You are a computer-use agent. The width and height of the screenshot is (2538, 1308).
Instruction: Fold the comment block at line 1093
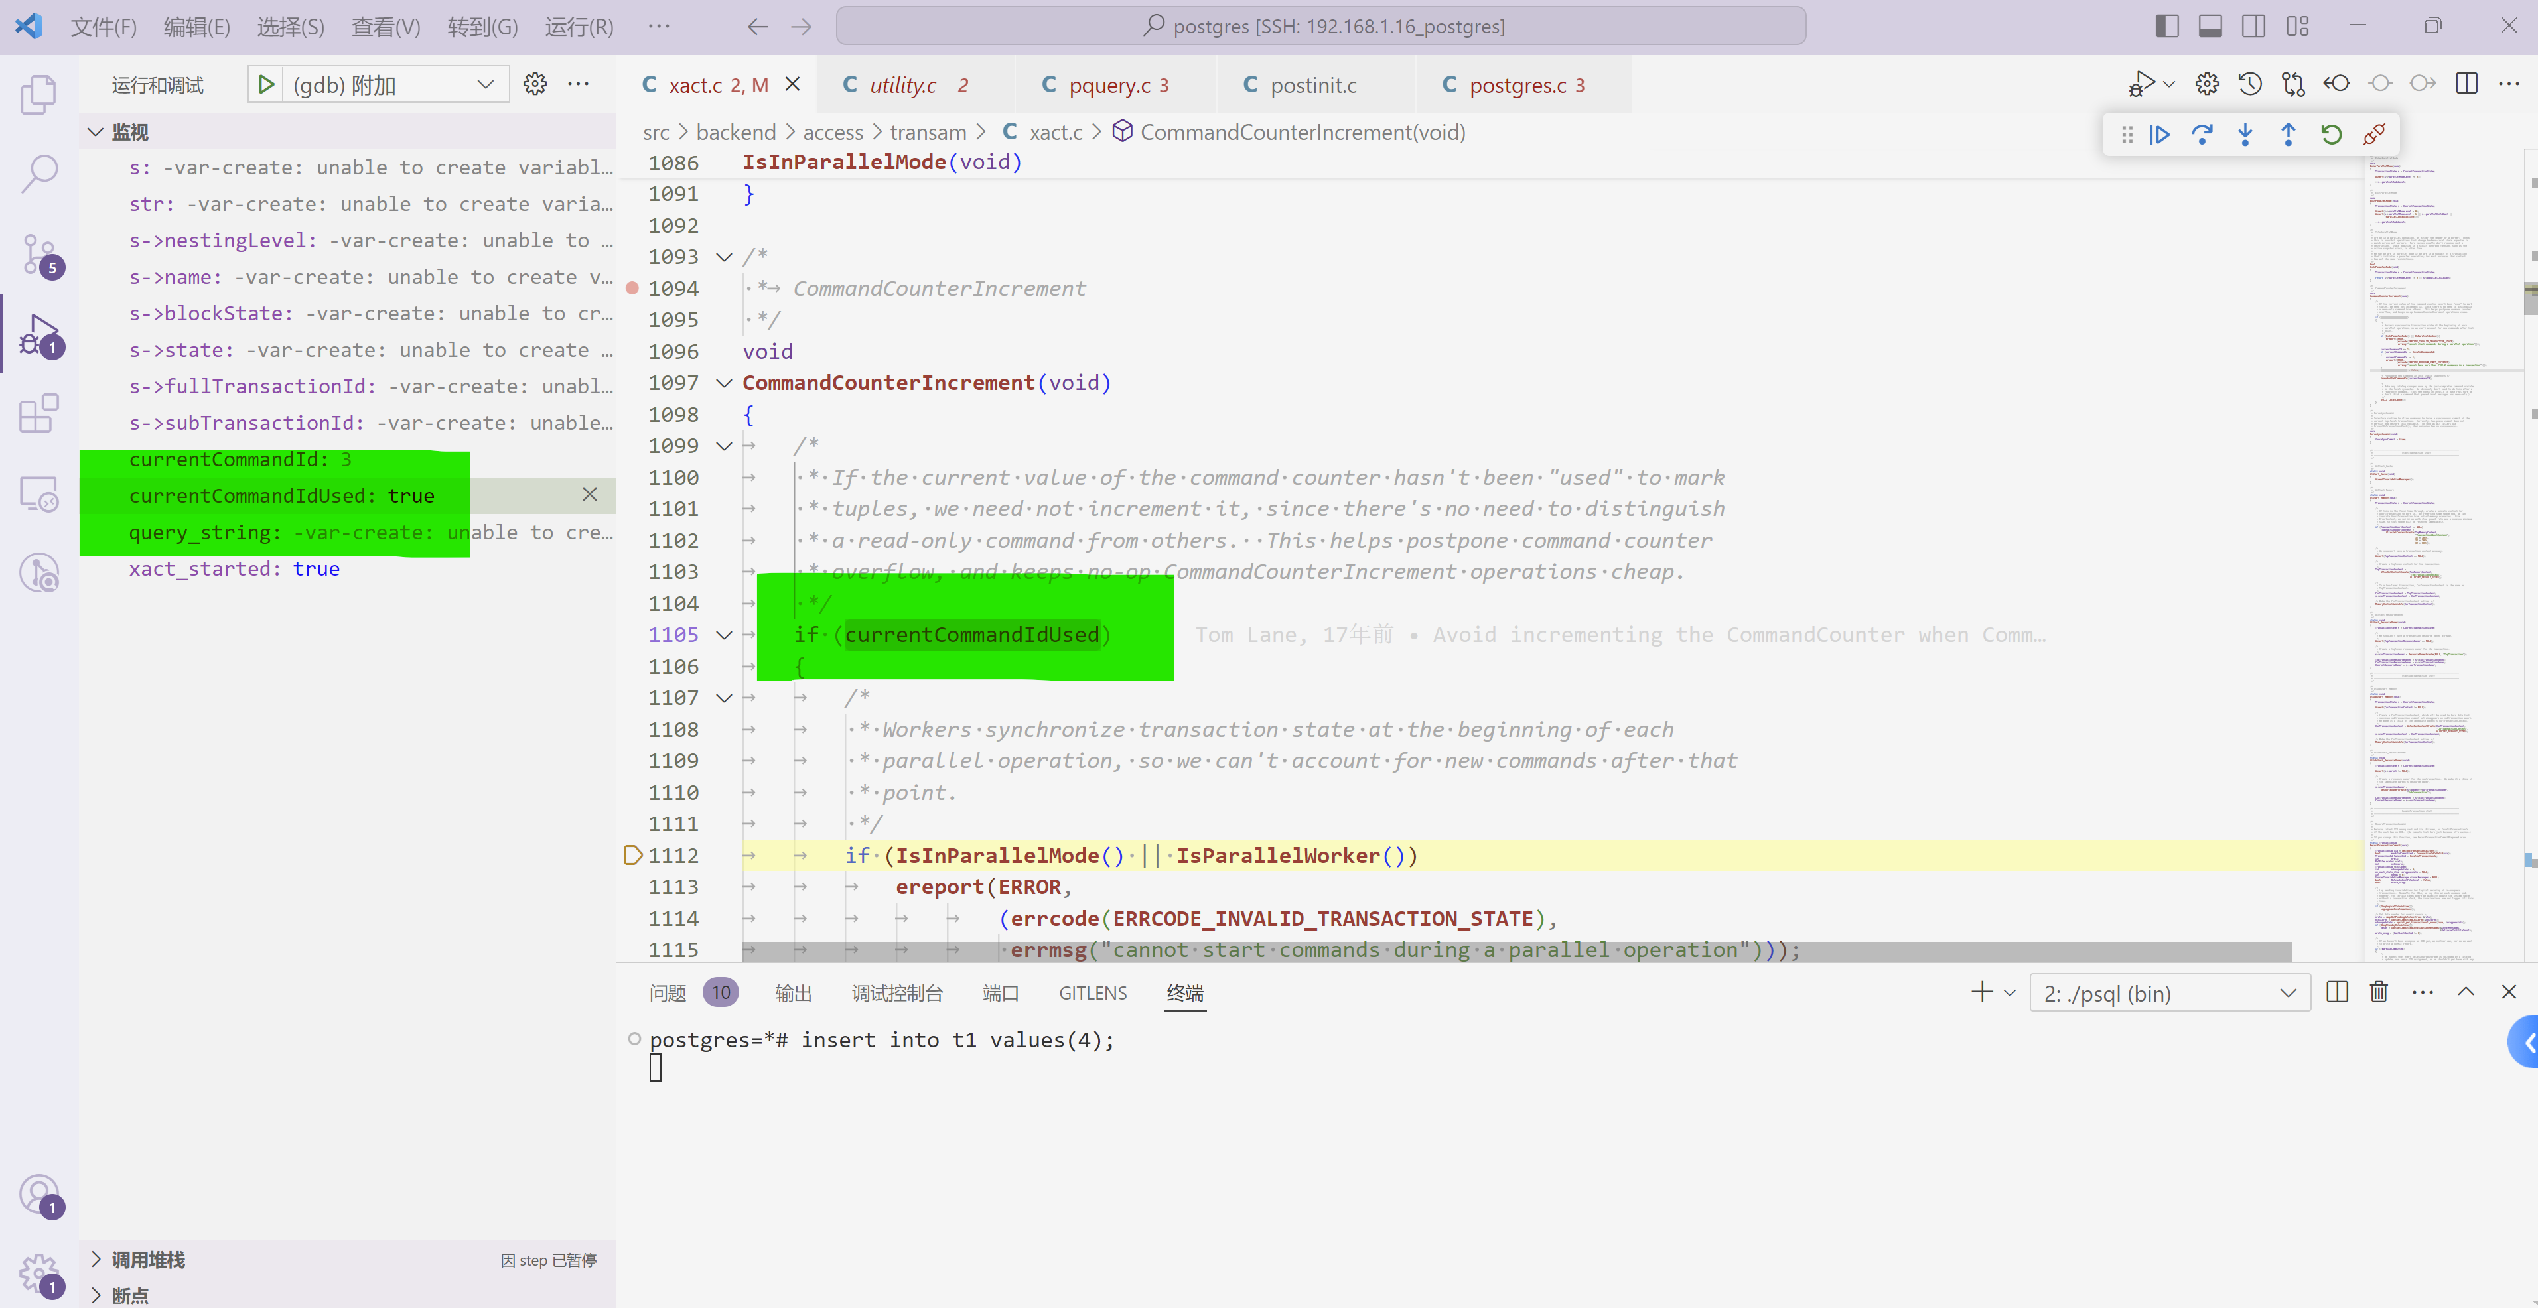(x=724, y=257)
